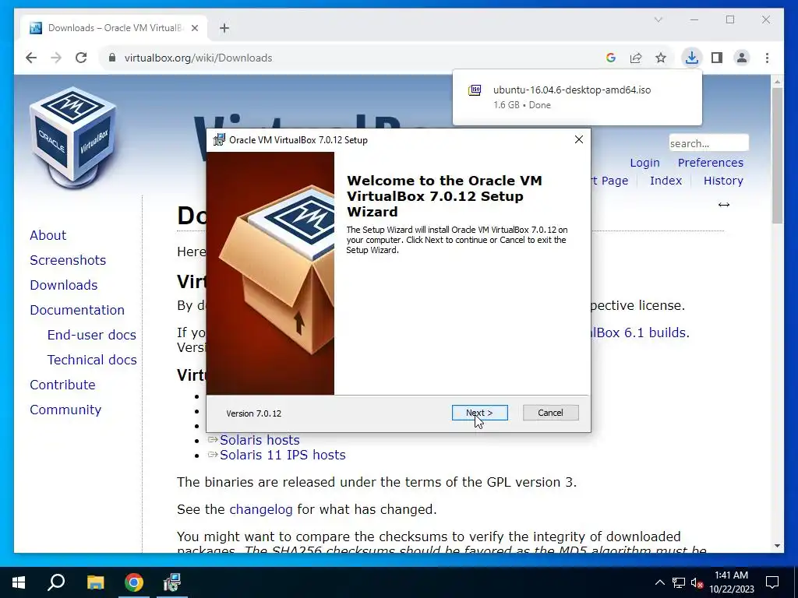The height and width of the screenshot is (598, 798).
Task: Open the Solaris 11 IPS hosts link
Action: click(x=282, y=455)
